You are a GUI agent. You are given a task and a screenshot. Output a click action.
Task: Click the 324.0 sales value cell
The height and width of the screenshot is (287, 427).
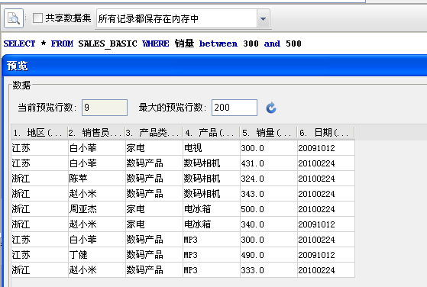[x=269, y=179]
